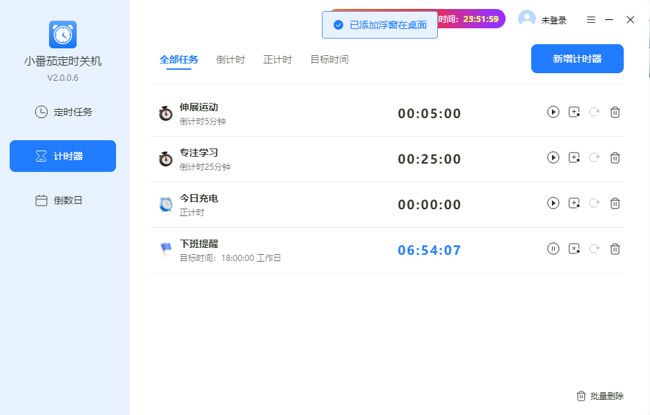Click 批量删除 to batch delete
The height and width of the screenshot is (415, 650).
click(x=600, y=396)
